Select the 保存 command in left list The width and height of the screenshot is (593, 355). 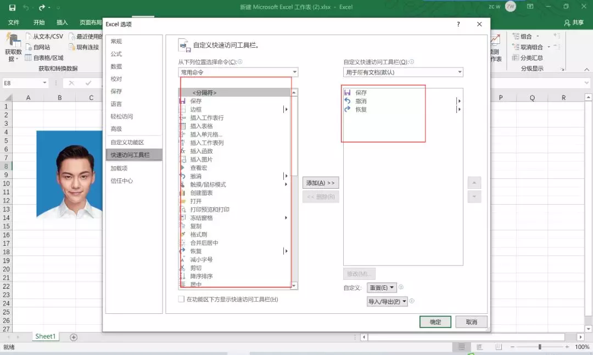235,101
